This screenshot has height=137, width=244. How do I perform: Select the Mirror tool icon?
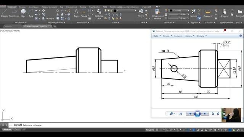[58, 14]
